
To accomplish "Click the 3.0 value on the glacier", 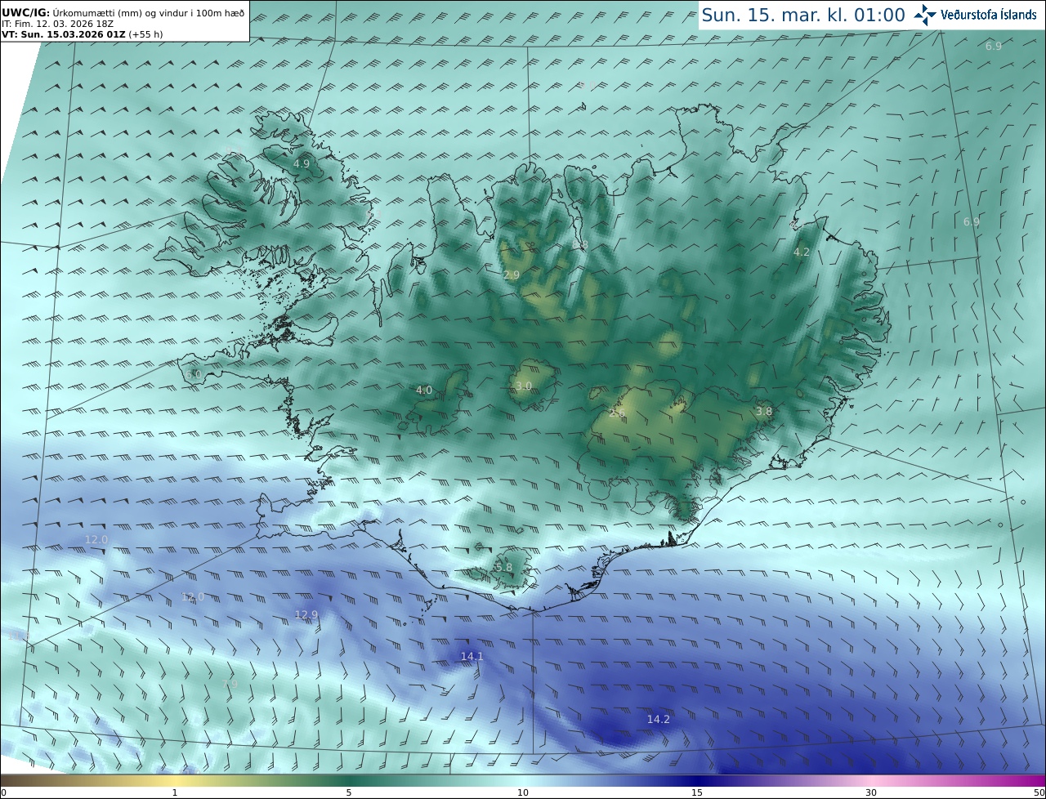I will [524, 386].
